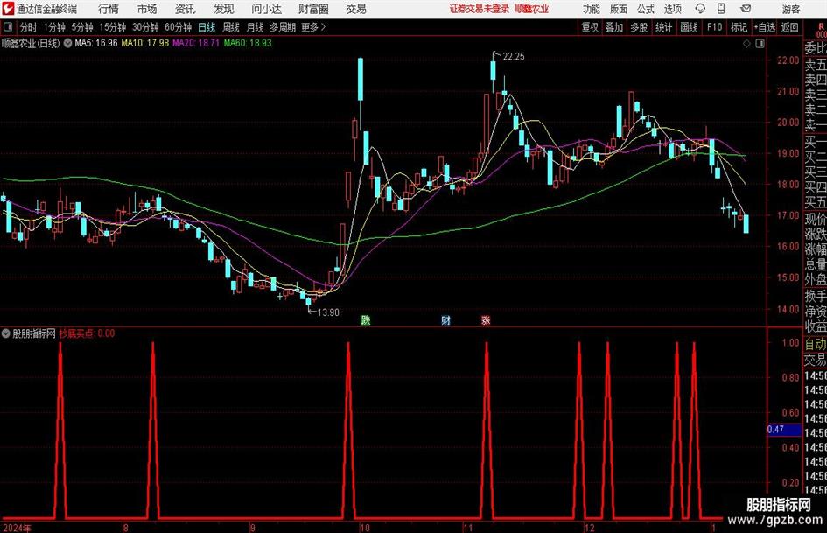
Task: Open the mobile phone icon in top bar
Action: coord(721,9)
